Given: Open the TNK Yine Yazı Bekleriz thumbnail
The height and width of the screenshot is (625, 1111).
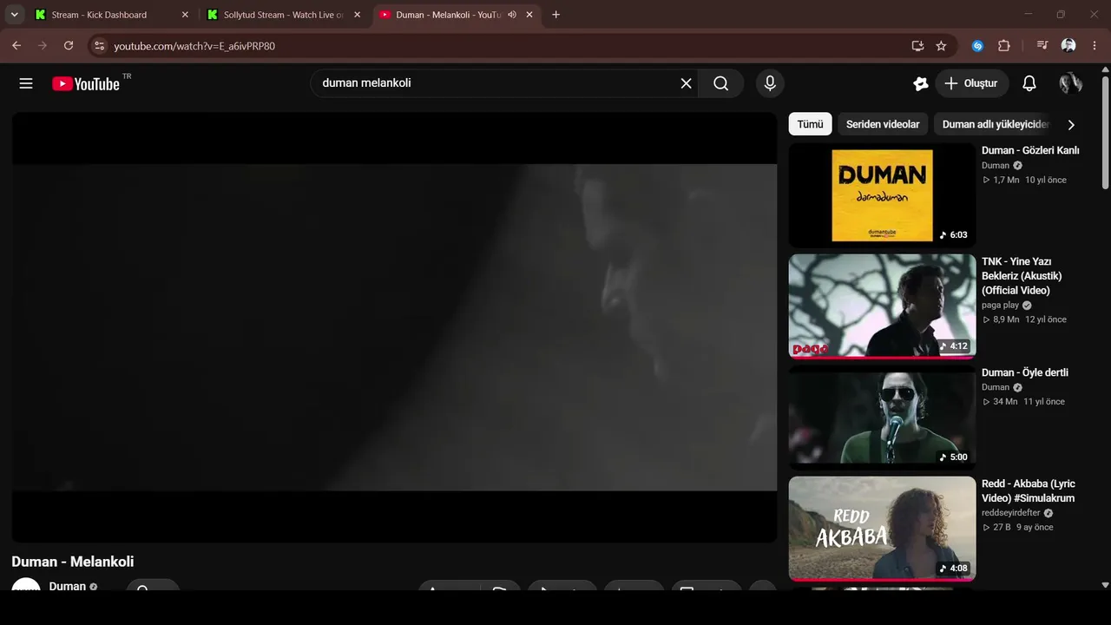Looking at the screenshot, I should pos(882,306).
